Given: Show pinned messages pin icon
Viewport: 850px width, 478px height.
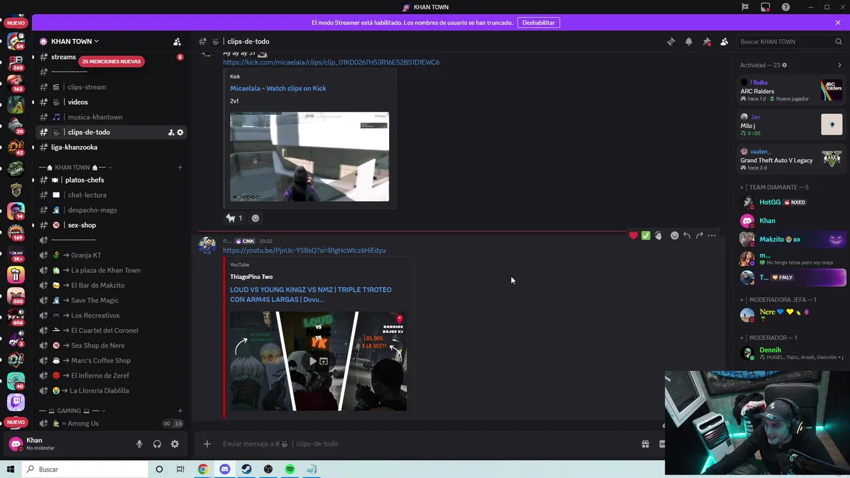Looking at the screenshot, I should pyautogui.click(x=707, y=41).
